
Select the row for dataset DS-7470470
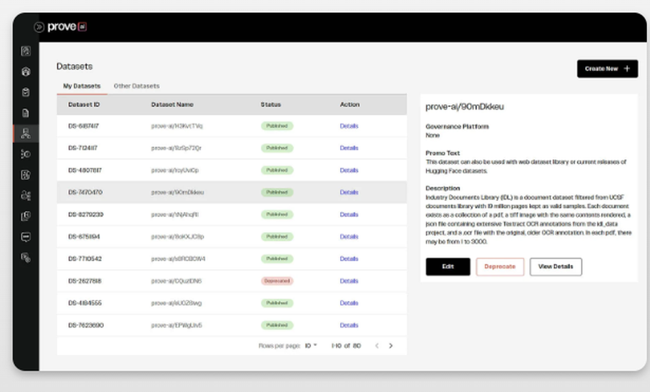coord(195,192)
